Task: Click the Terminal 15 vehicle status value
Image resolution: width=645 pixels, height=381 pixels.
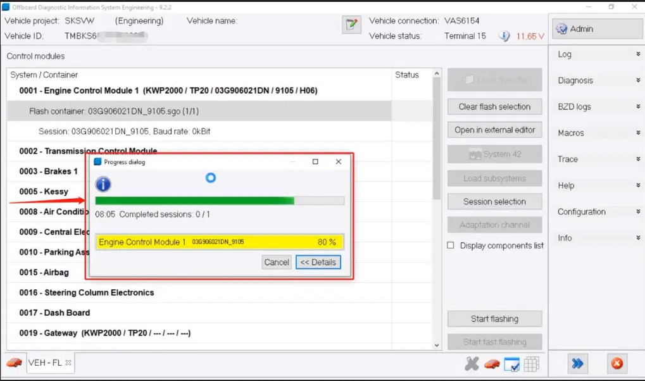Action: tap(465, 36)
